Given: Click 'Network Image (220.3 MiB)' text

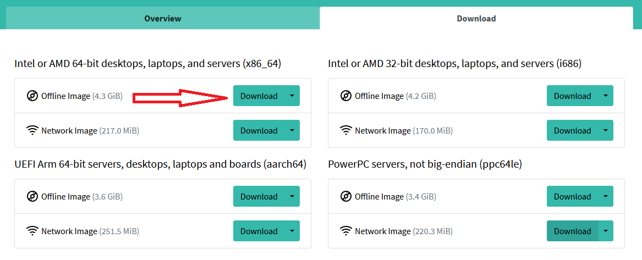Looking at the screenshot, I should tap(404, 232).
